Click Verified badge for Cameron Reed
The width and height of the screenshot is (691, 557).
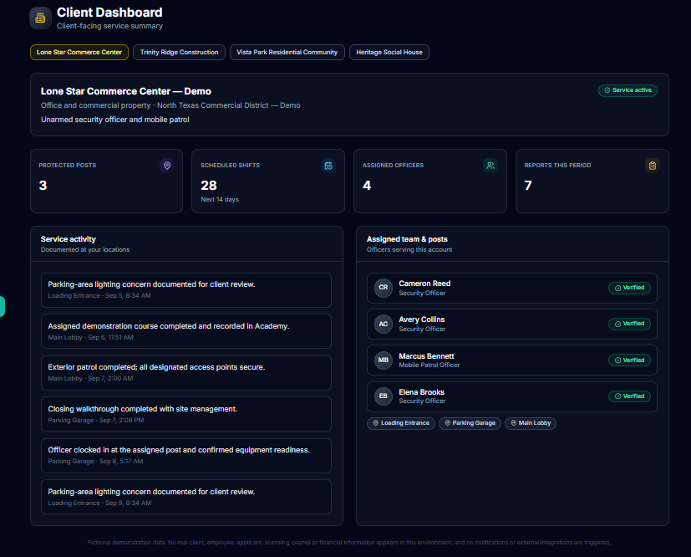629,288
